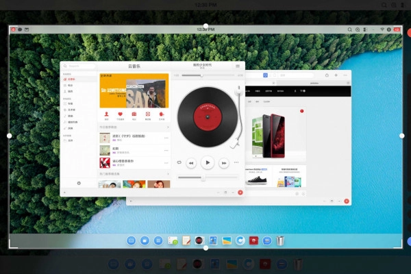The height and width of the screenshot is (274, 411).
Task: Open search in the top status bar
Action: tap(349, 29)
